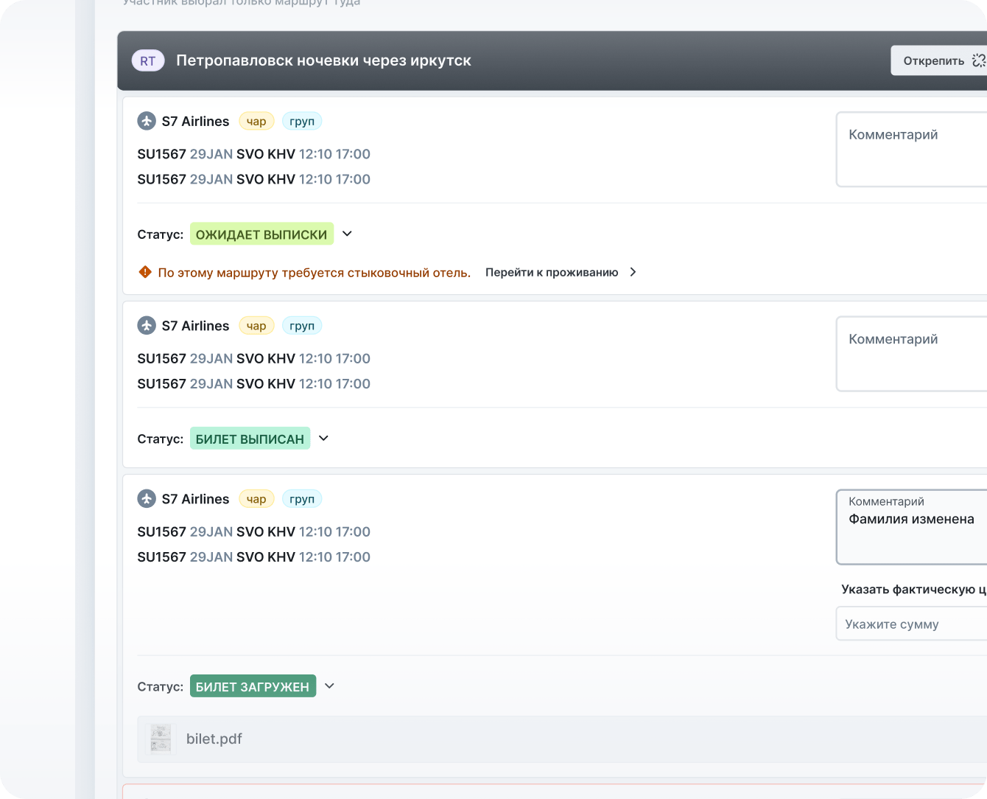This screenshot has width=987, height=799.
Task: Follow the Перейти к проживанию link
Action: [x=552, y=272]
